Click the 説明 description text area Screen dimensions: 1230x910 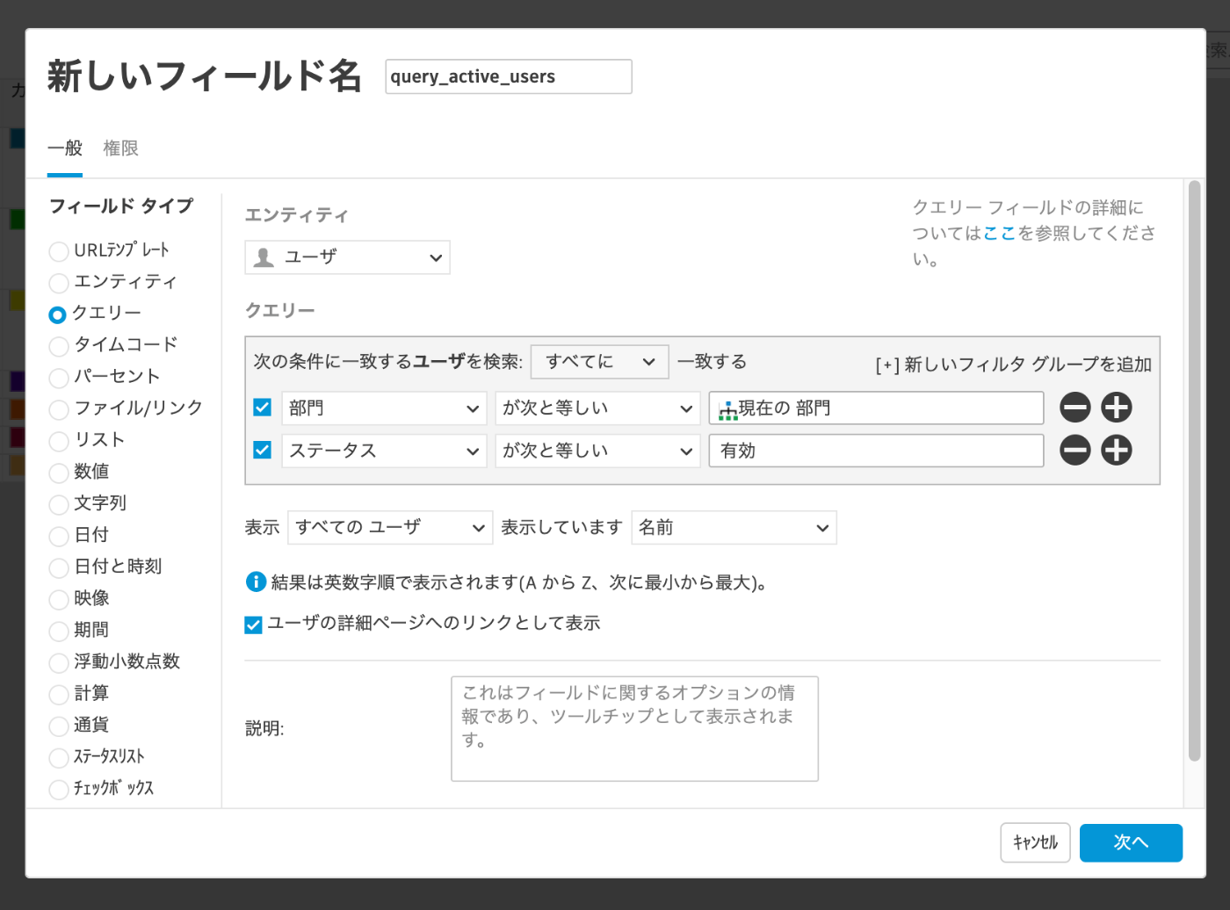[x=634, y=728]
